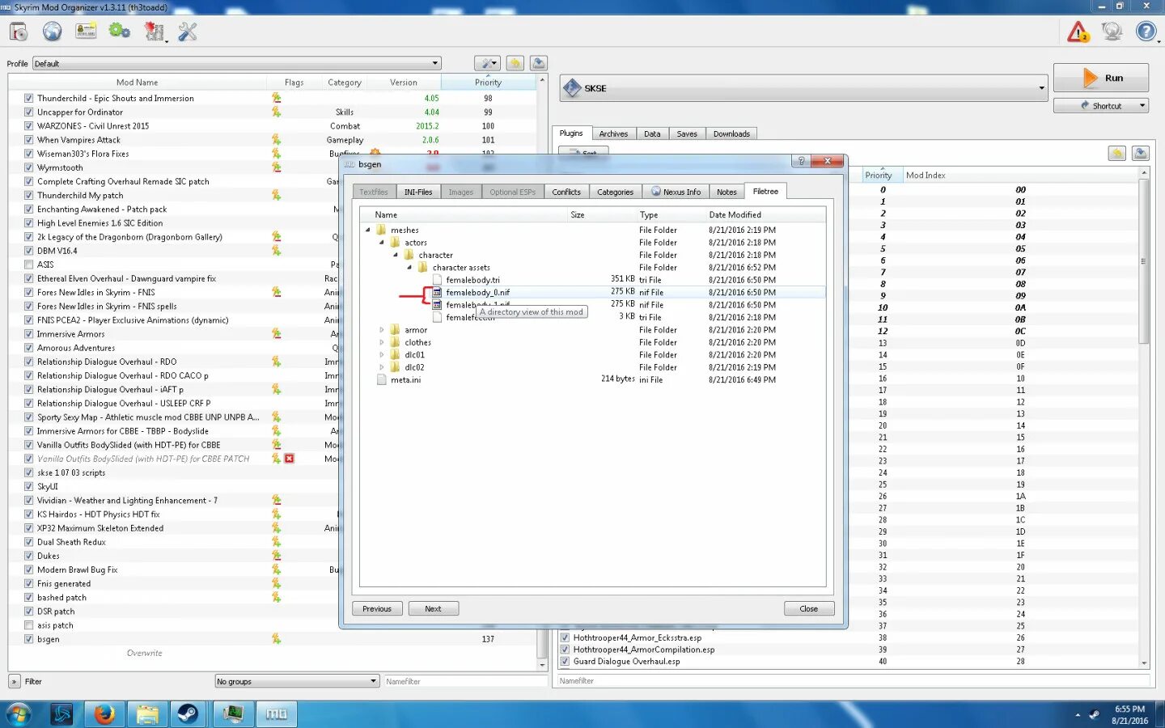This screenshot has height=728, width=1165.
Task: Open Steam from the taskbar
Action: [188, 714]
